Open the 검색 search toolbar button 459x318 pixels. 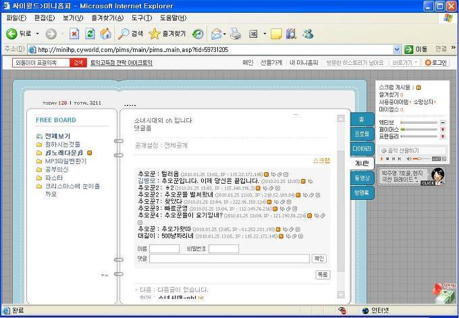[x=130, y=34]
